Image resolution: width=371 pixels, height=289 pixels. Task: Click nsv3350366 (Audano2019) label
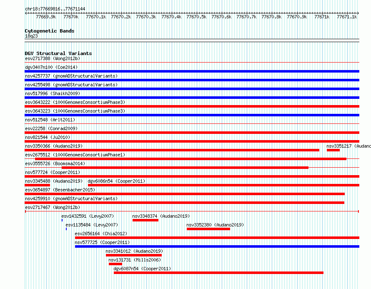[x=54, y=146]
